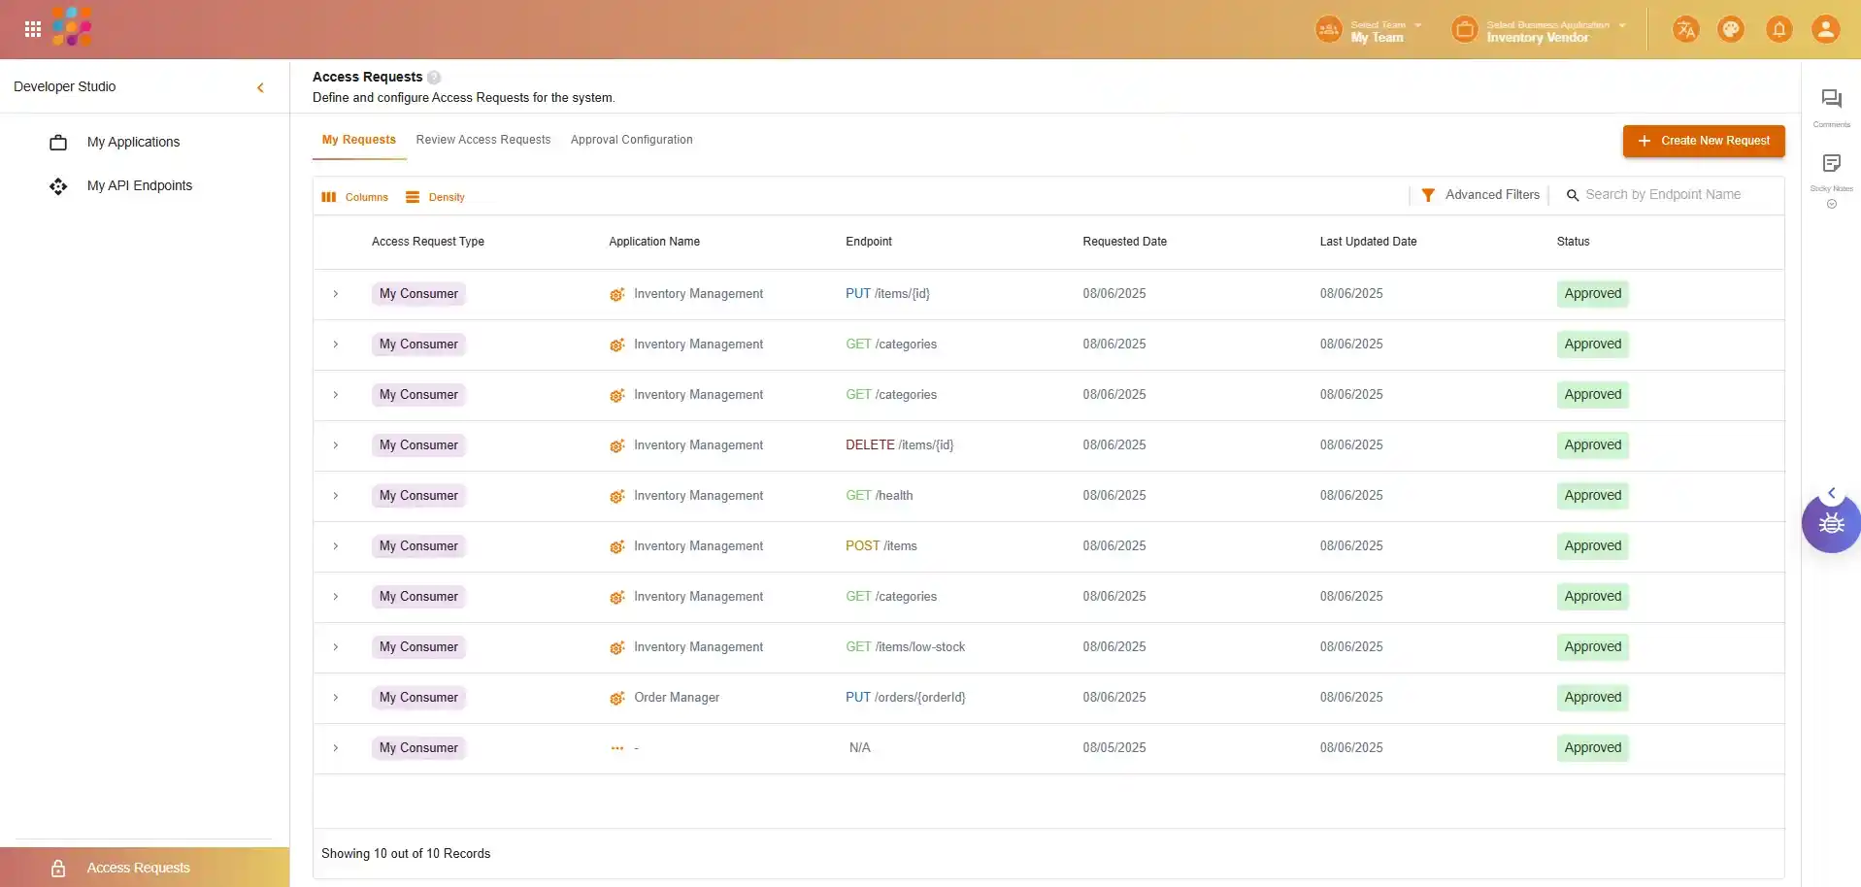Expand the PUT /items/{id} request row
The image size is (1861, 887).
[336, 294]
